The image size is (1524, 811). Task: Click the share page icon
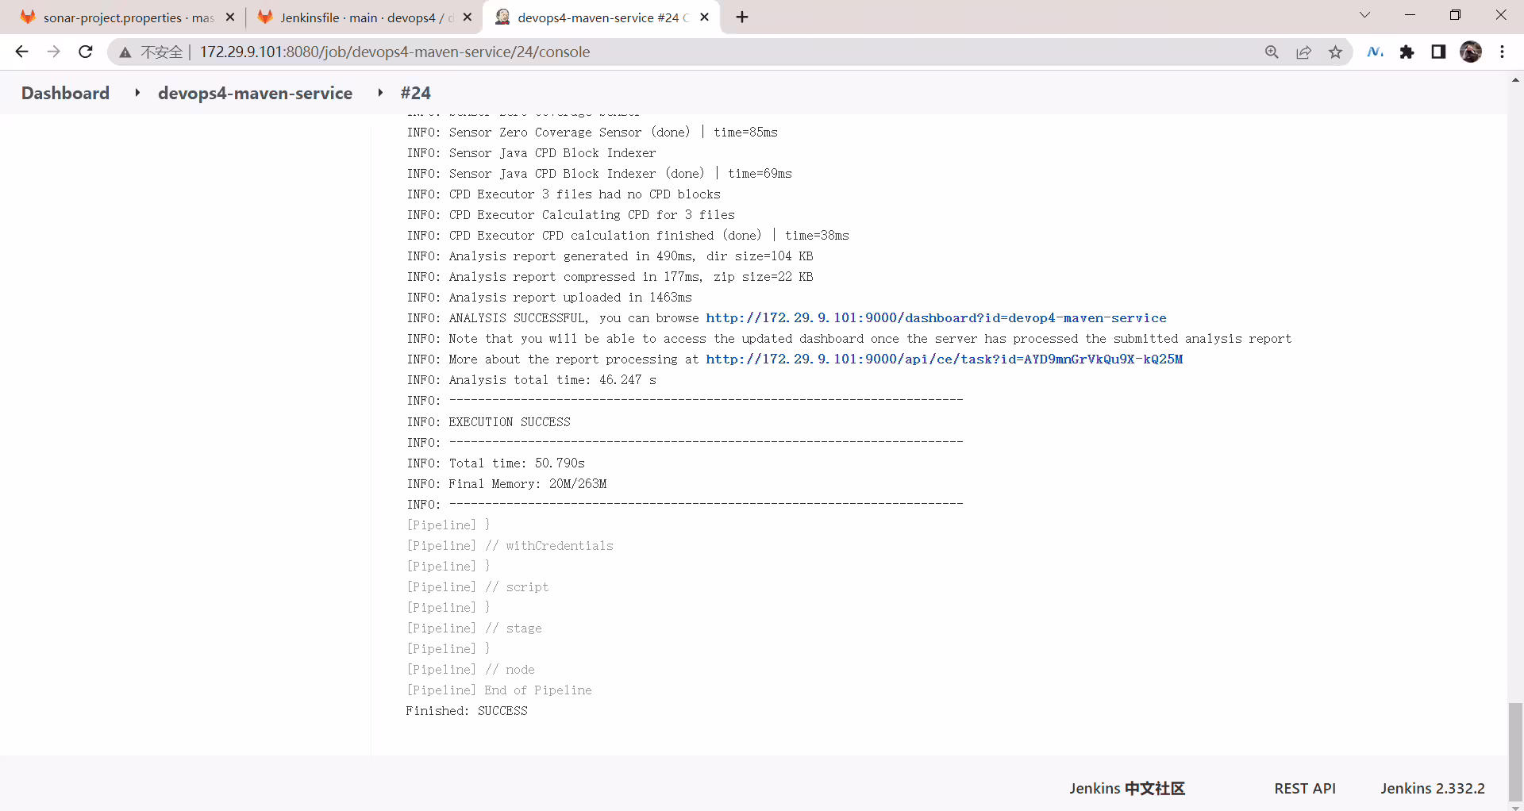1303,52
